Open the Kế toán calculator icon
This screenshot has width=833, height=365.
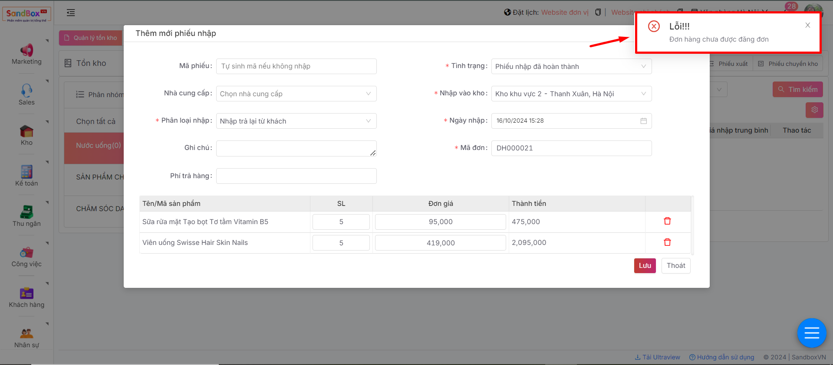(26, 172)
